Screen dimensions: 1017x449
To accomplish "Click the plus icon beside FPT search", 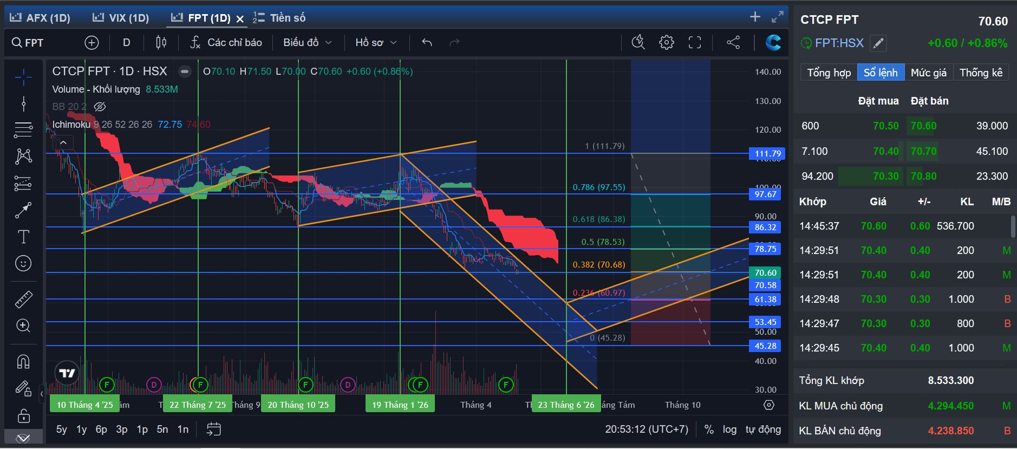I will click(92, 43).
